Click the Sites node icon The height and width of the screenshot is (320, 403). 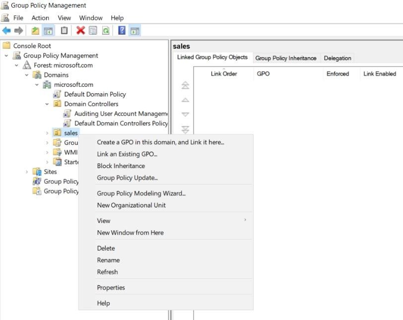[37, 172]
